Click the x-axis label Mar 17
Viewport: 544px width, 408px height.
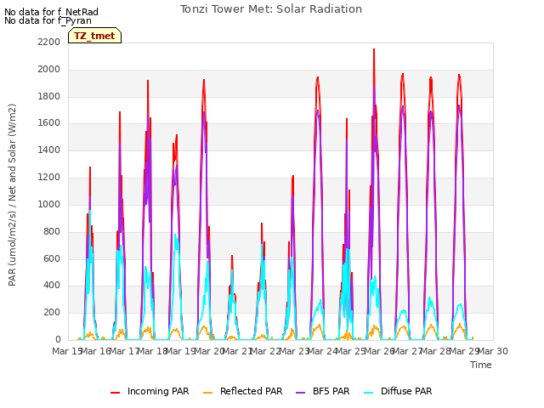[x=125, y=351]
